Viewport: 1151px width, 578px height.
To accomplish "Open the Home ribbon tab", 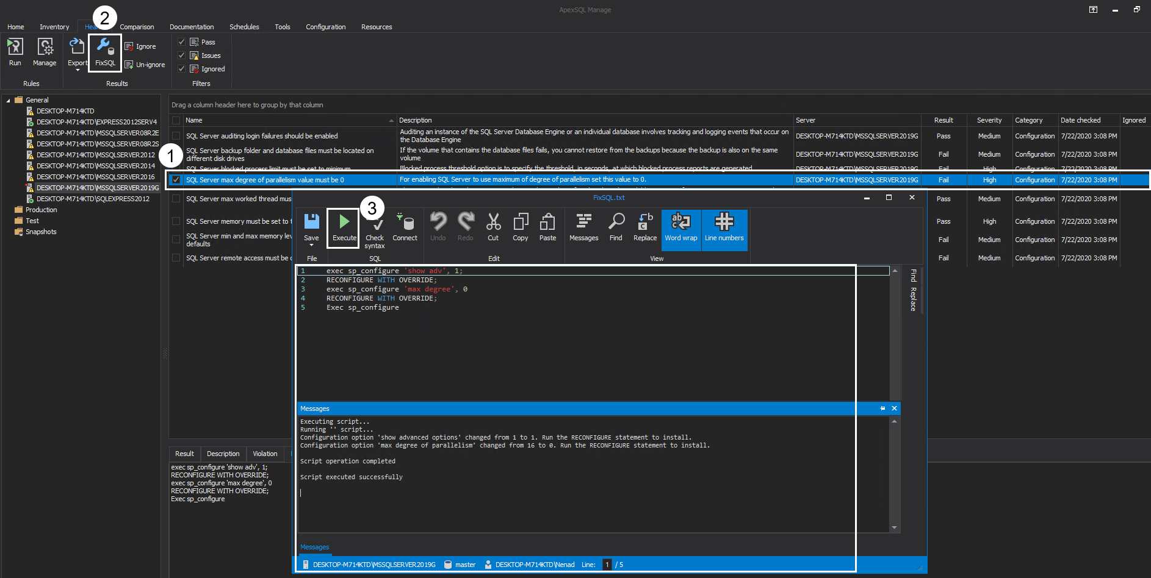I will tap(16, 27).
